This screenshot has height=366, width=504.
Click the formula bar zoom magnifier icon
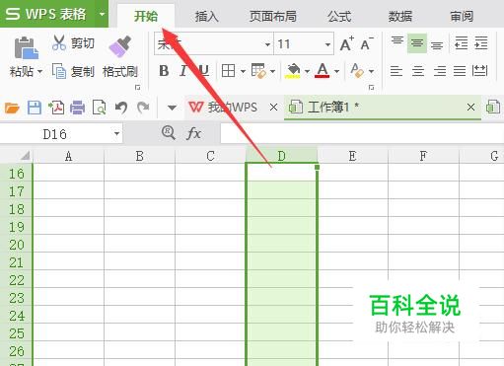coord(169,133)
